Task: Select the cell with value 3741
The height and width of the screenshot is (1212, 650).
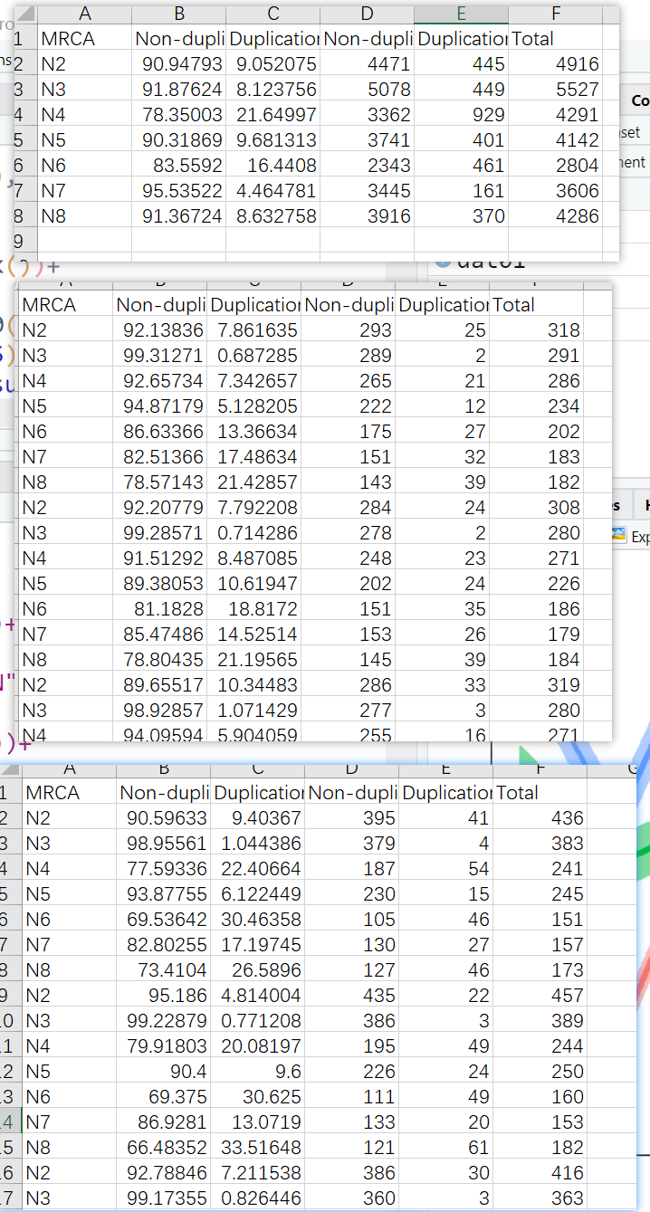Action: (367, 139)
